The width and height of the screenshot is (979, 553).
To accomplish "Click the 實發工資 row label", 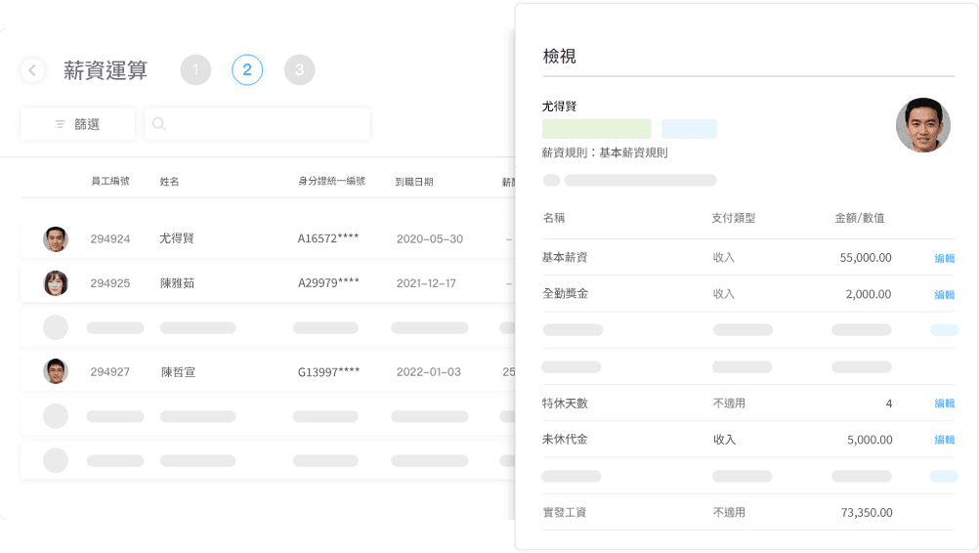I will [565, 512].
